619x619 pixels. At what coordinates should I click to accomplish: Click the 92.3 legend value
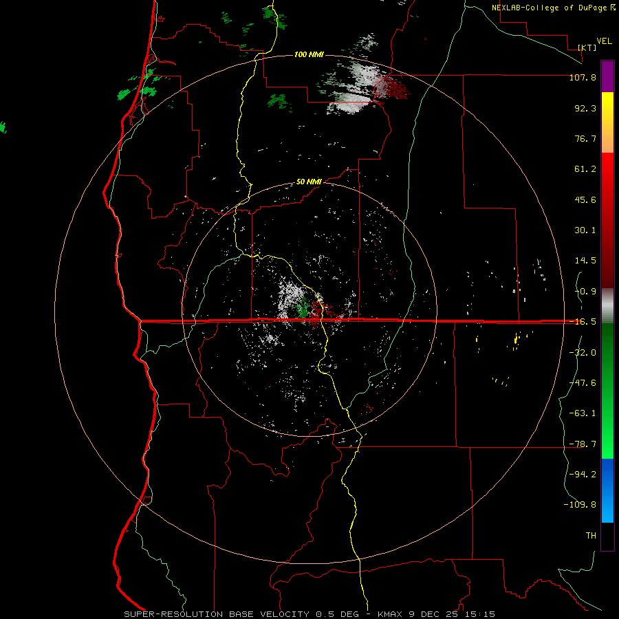pos(585,108)
